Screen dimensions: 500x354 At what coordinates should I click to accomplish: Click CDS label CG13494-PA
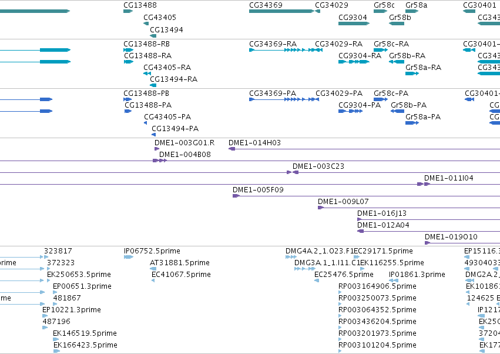click(175, 129)
